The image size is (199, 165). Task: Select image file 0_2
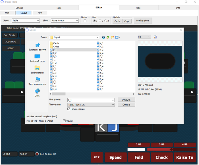pyautogui.click(x=53, y=53)
